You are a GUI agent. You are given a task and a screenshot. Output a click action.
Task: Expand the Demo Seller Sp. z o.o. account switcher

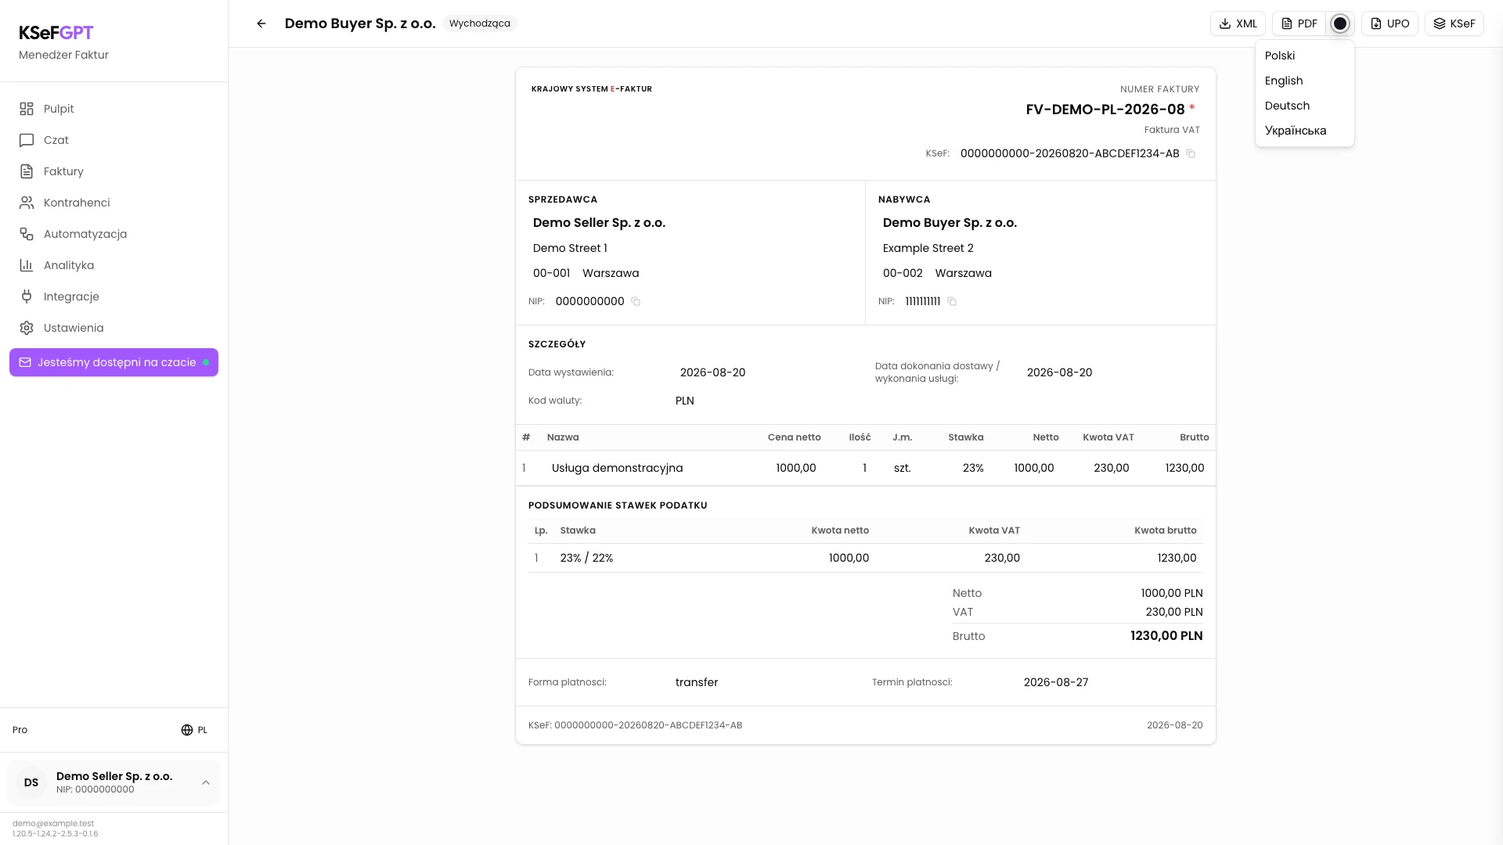[114, 782]
